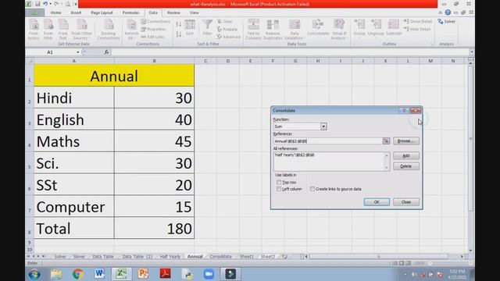Open connection Properties

click(x=153, y=29)
